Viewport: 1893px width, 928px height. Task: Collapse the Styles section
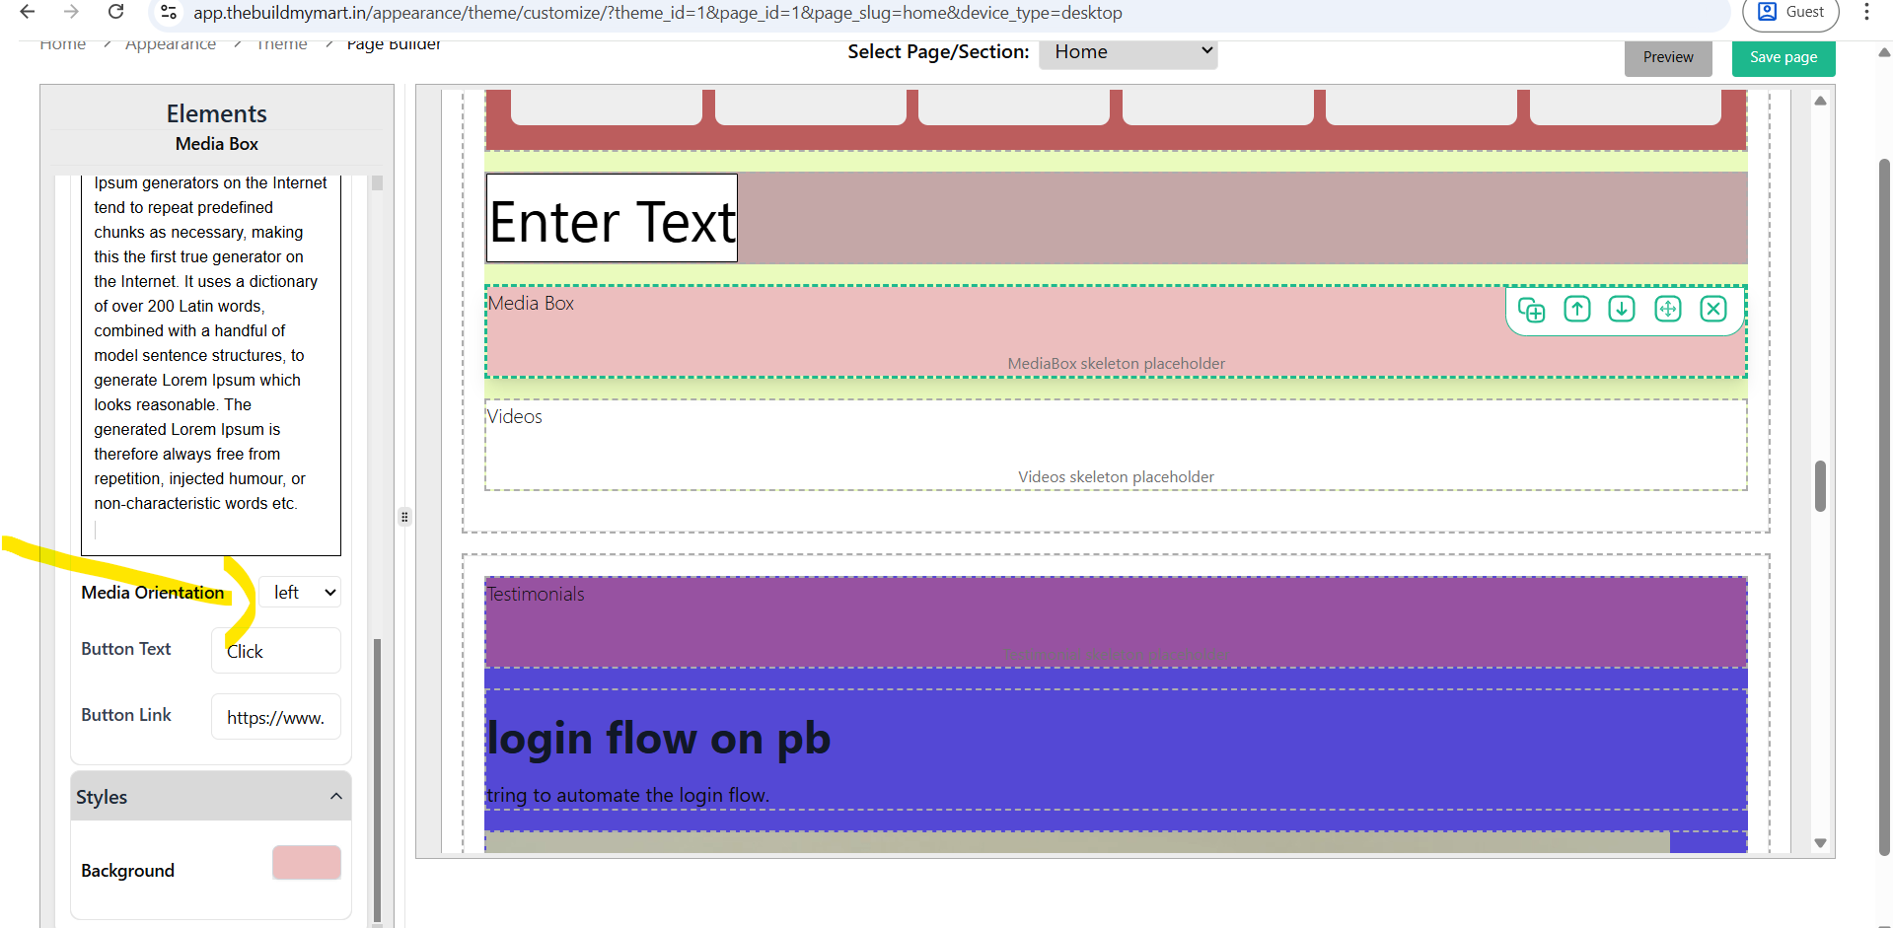pyautogui.click(x=211, y=797)
